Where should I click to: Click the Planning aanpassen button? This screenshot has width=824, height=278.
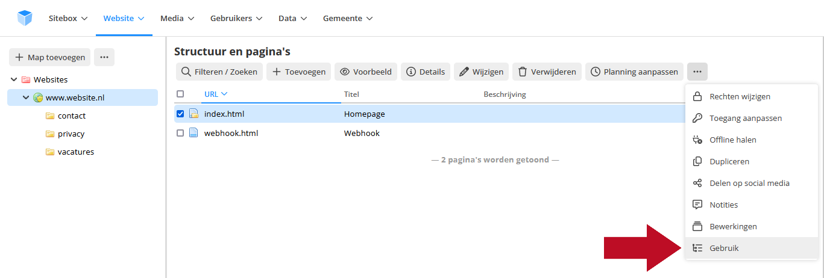(x=634, y=72)
